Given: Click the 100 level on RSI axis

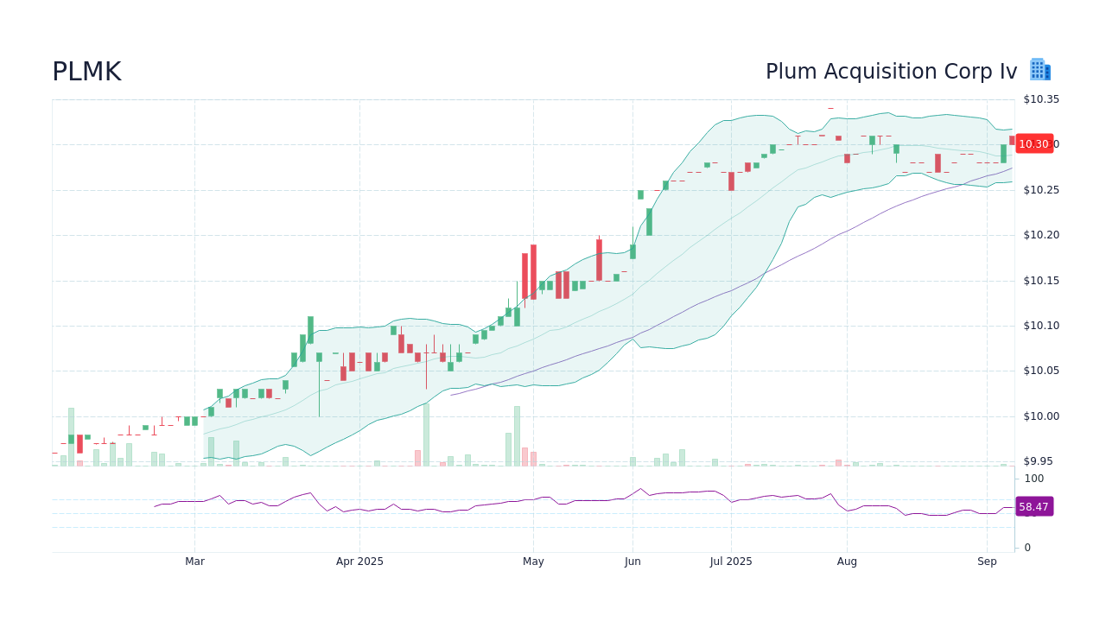Looking at the screenshot, I should coord(1034,479).
